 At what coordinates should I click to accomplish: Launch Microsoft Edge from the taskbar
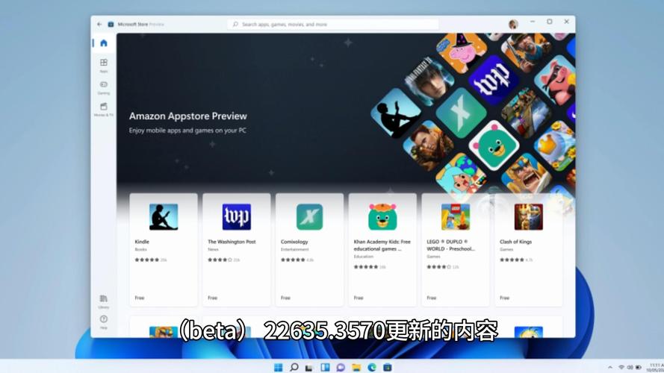click(372, 367)
